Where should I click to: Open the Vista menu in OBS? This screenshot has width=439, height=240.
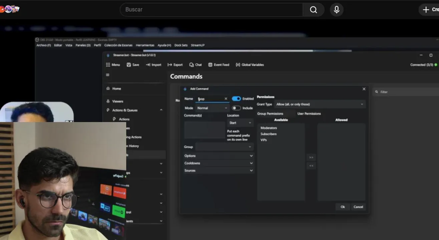[69, 45]
